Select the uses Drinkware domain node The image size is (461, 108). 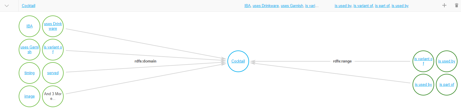click(53, 26)
